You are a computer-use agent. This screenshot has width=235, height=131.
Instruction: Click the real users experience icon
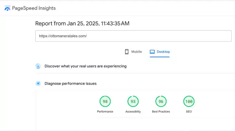coord(38,66)
